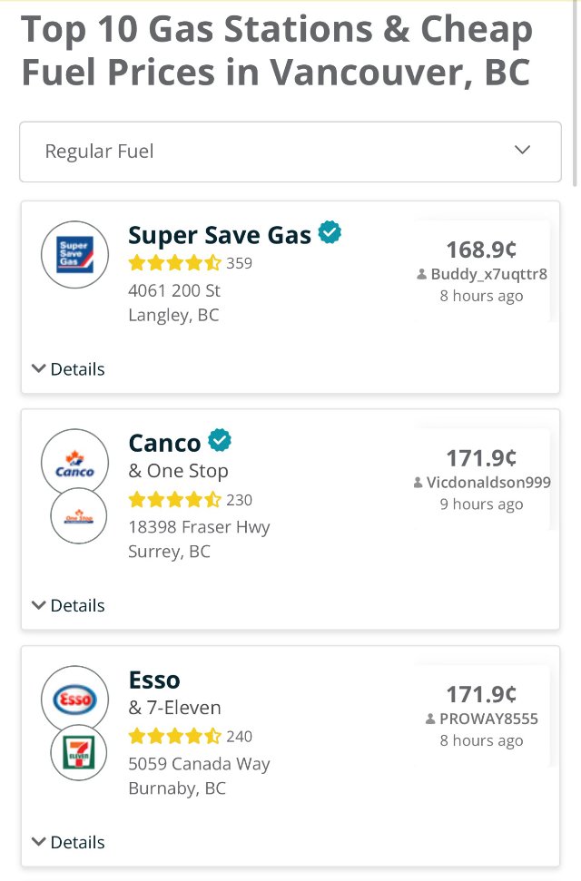This screenshot has width=581, height=881.
Task: Expand Details for Super Save Gas
Action: point(70,368)
